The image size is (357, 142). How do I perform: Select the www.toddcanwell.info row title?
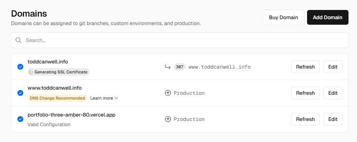click(x=55, y=88)
